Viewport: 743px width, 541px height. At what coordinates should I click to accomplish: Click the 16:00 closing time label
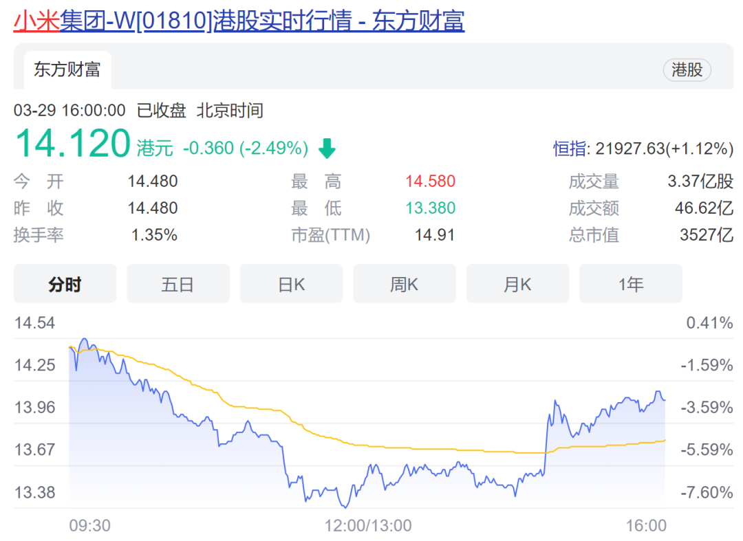647,526
